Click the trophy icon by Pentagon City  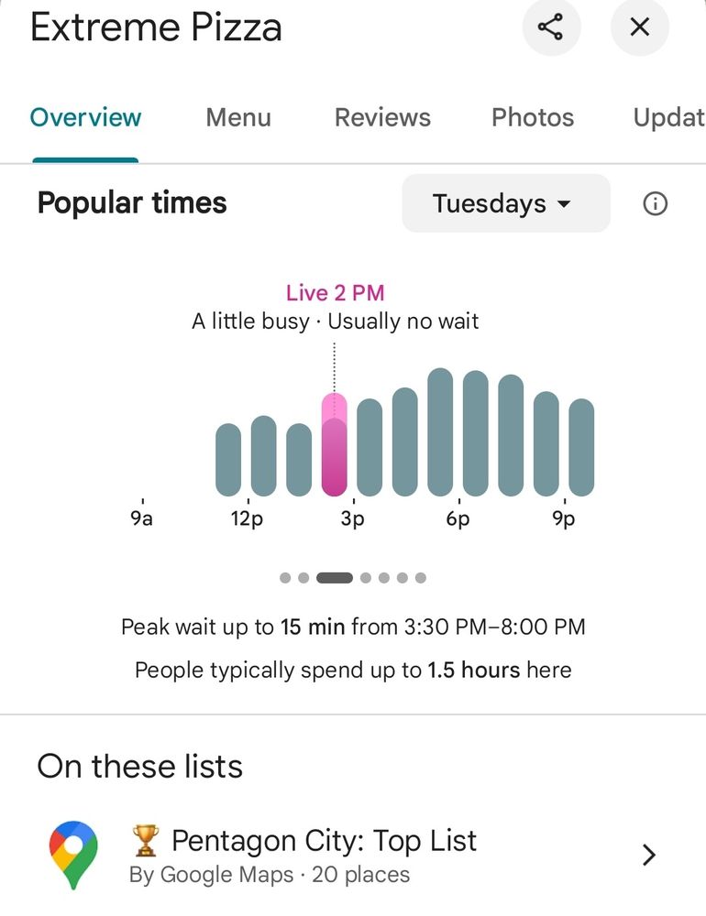point(145,841)
